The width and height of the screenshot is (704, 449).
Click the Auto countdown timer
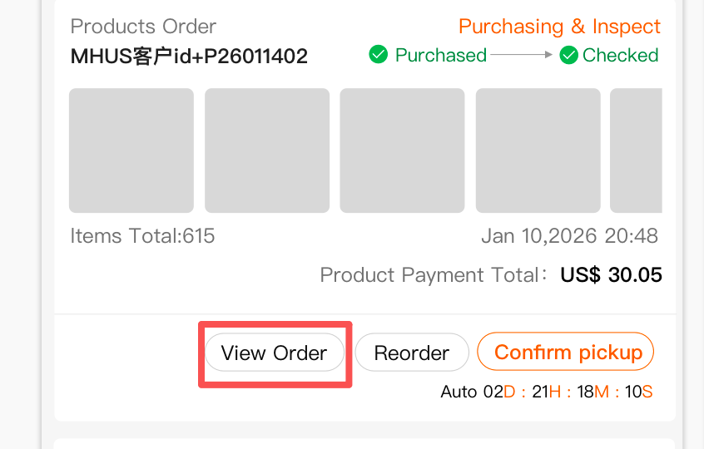[x=547, y=392]
